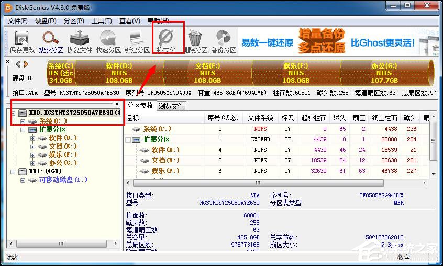Click the Save Changes (保存更改) toolbar icon
Viewport: 443px width, 266px height.
pyautogui.click(x=22, y=42)
